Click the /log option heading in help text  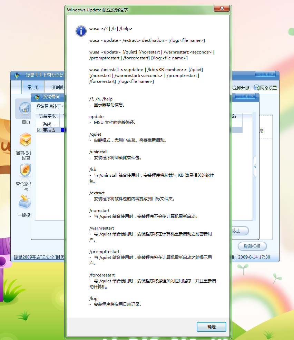click(x=94, y=299)
